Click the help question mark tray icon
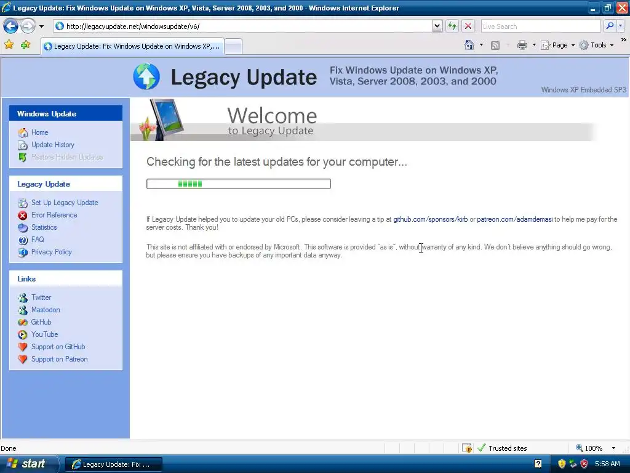 coord(538,464)
